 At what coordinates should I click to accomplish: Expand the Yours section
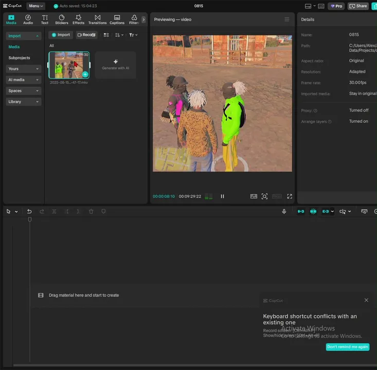23,69
